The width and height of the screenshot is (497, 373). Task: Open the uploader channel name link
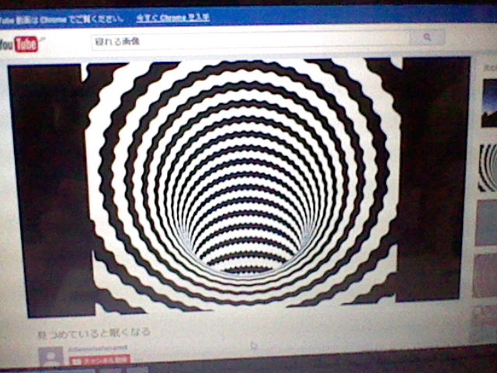click(x=98, y=349)
